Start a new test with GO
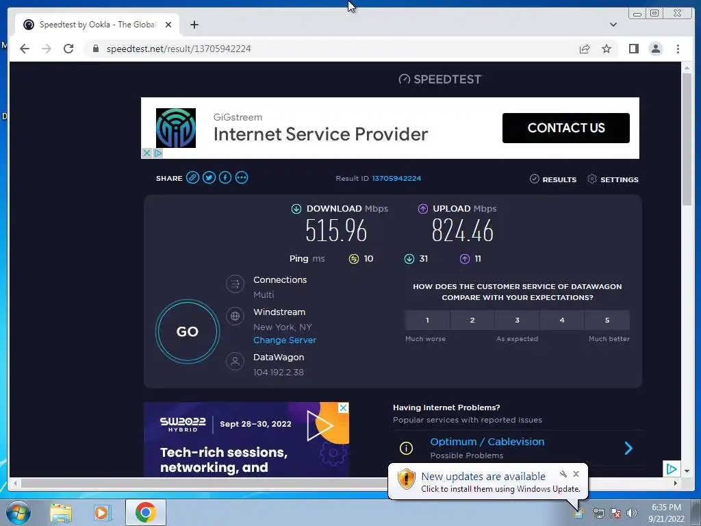This screenshot has height=526, width=701. (188, 331)
